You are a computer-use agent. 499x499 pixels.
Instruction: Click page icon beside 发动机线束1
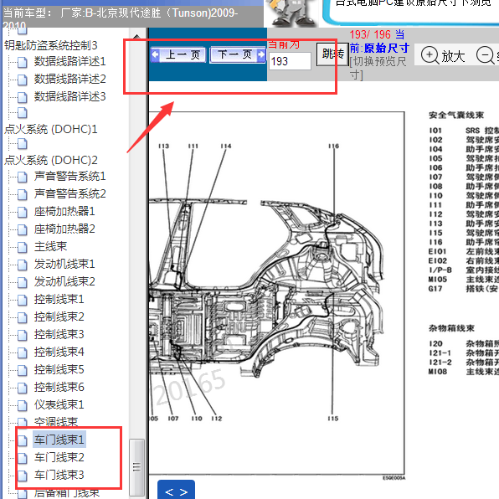[23, 265]
